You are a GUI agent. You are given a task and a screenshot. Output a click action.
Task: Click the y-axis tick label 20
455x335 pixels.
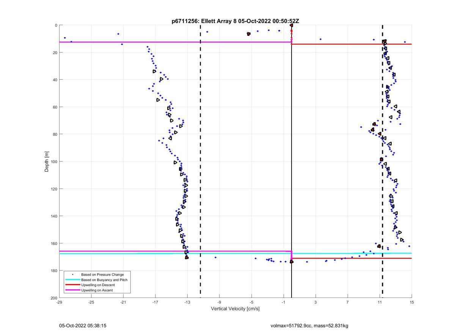click(x=55, y=53)
